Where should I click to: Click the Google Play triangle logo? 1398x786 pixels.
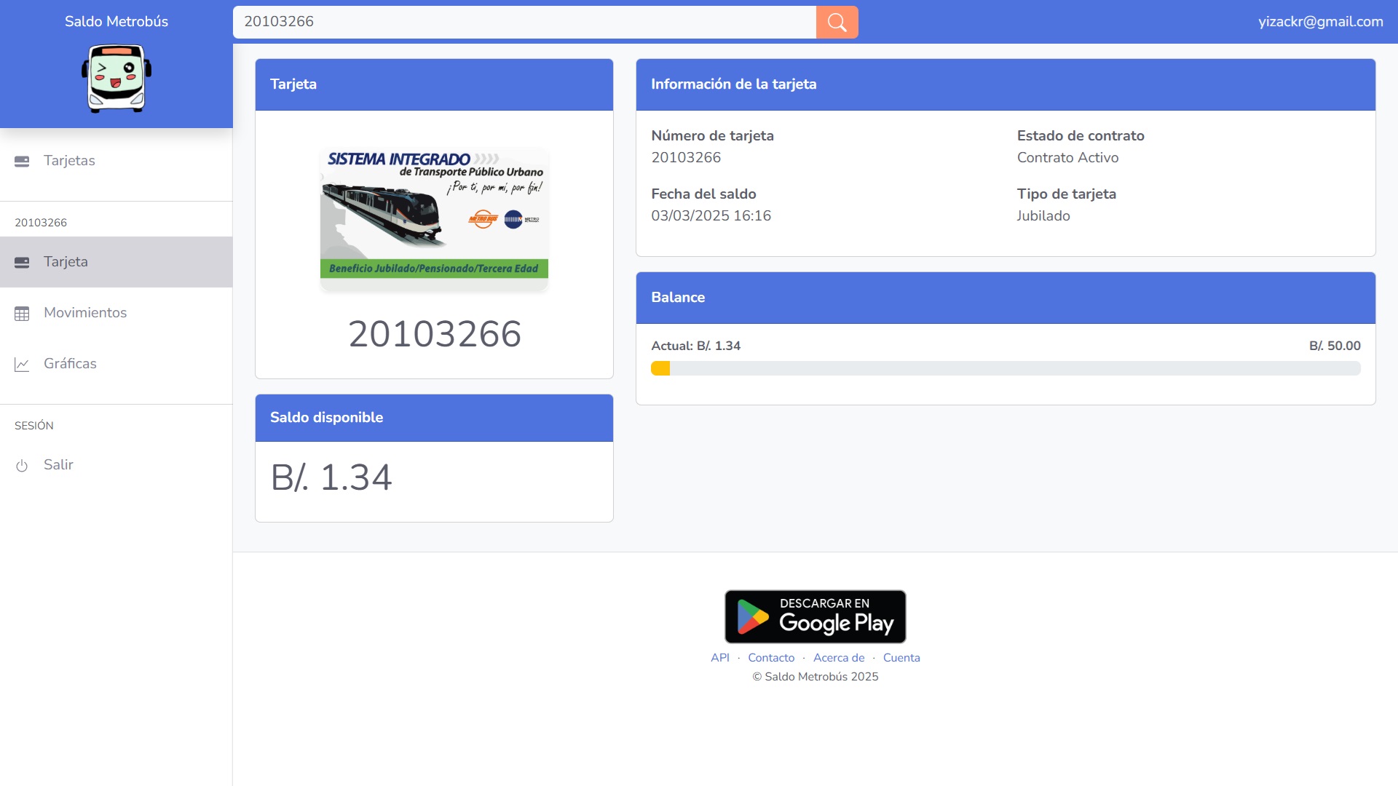pyautogui.click(x=752, y=617)
